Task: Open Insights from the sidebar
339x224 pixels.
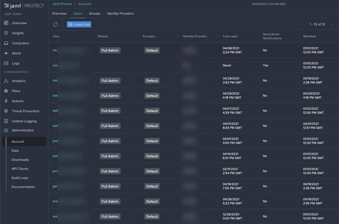Action: (x=6, y=33)
